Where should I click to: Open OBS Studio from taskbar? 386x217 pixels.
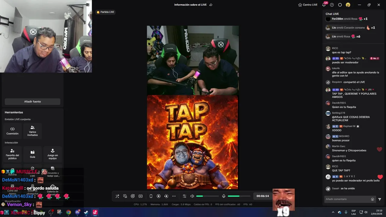(x=51, y=212)
